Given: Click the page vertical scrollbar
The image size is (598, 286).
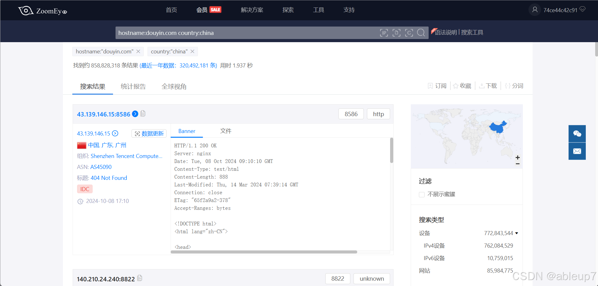Looking at the screenshot, I should pyautogui.click(x=596, y=49).
